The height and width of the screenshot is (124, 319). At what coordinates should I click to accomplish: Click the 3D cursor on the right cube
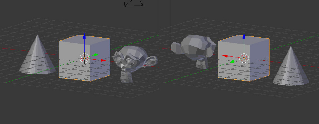[x=244, y=58]
